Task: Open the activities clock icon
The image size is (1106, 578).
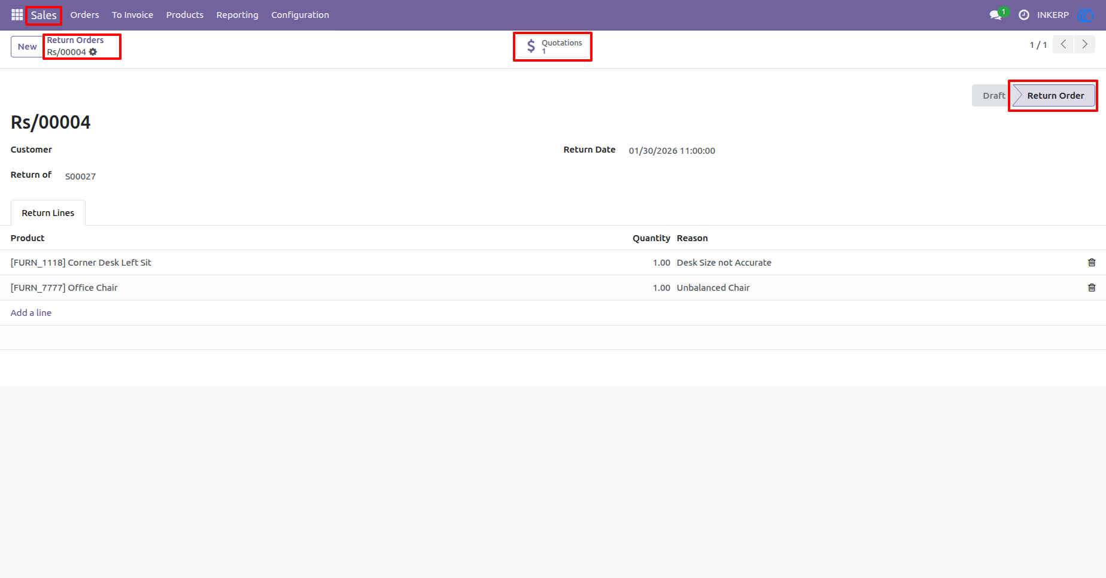Action: click(1024, 15)
